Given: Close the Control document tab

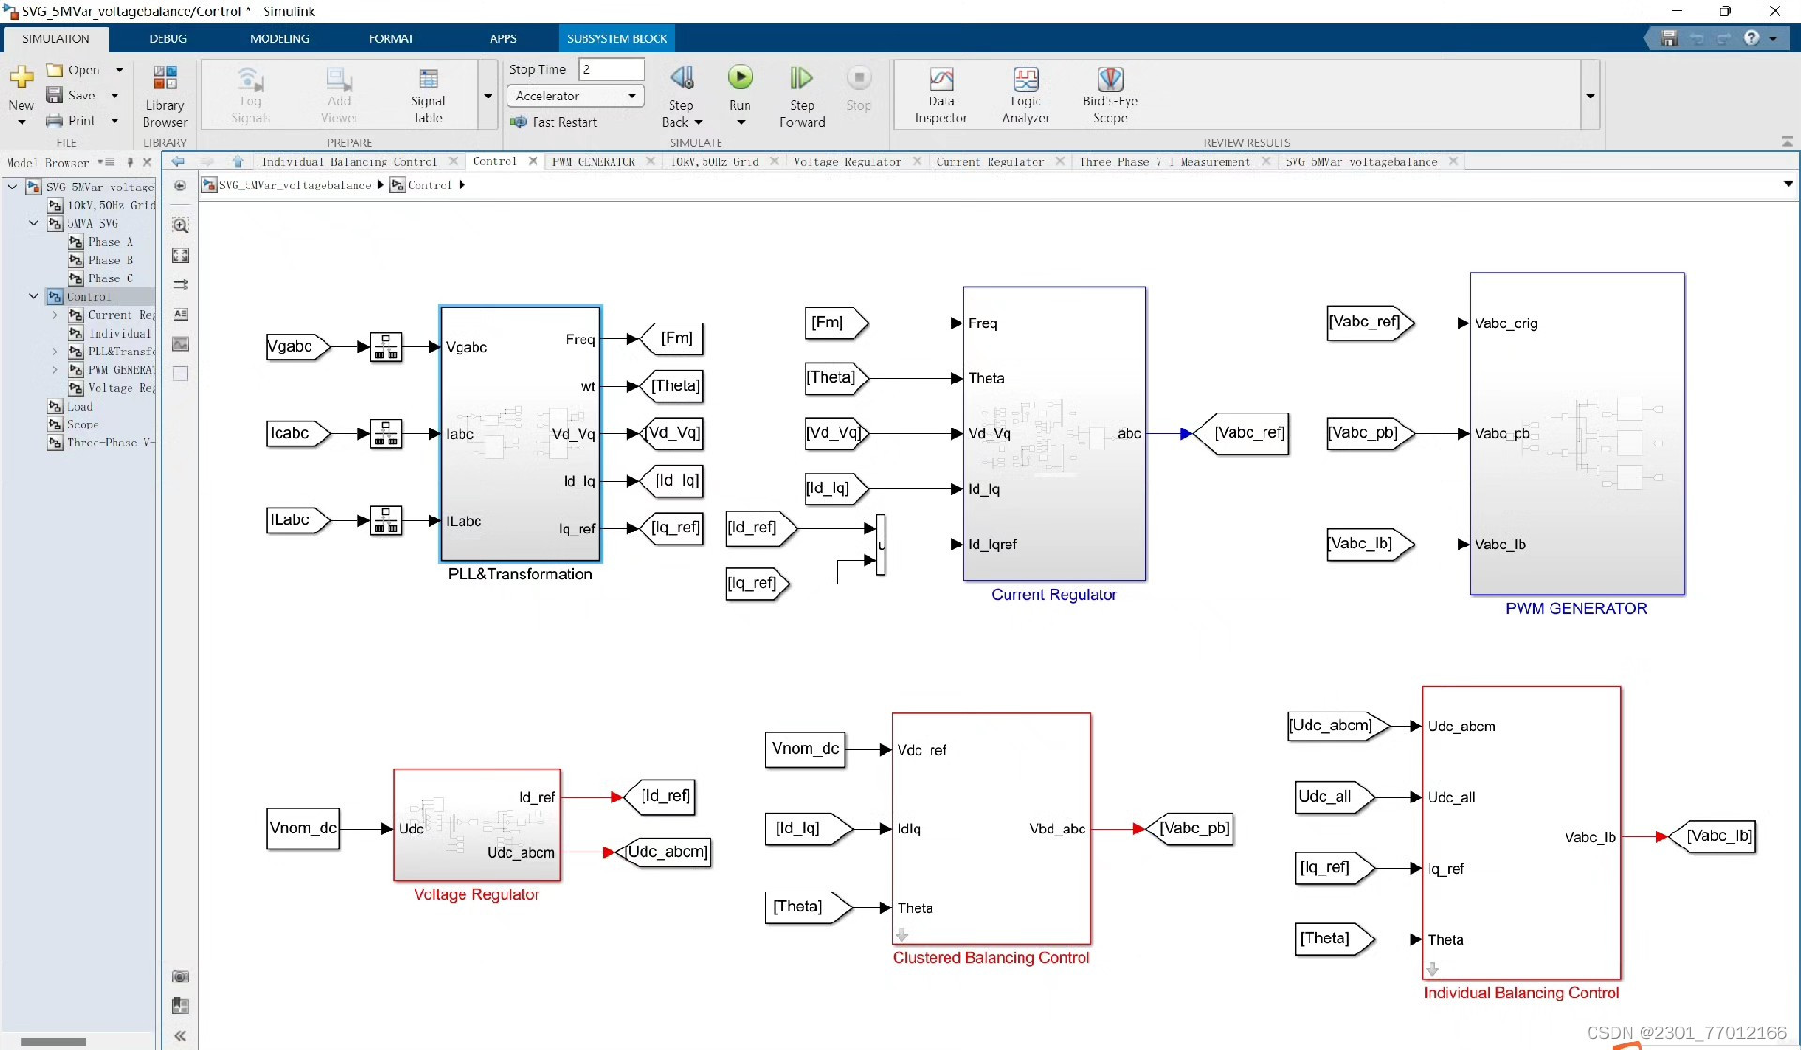Looking at the screenshot, I should click(x=534, y=161).
